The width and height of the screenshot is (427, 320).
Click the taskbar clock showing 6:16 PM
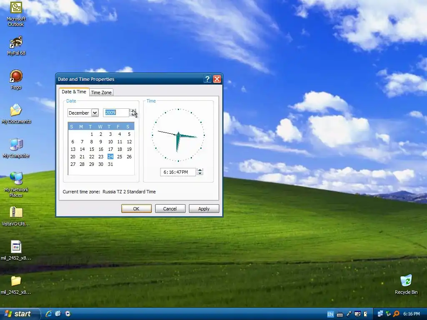click(x=412, y=314)
